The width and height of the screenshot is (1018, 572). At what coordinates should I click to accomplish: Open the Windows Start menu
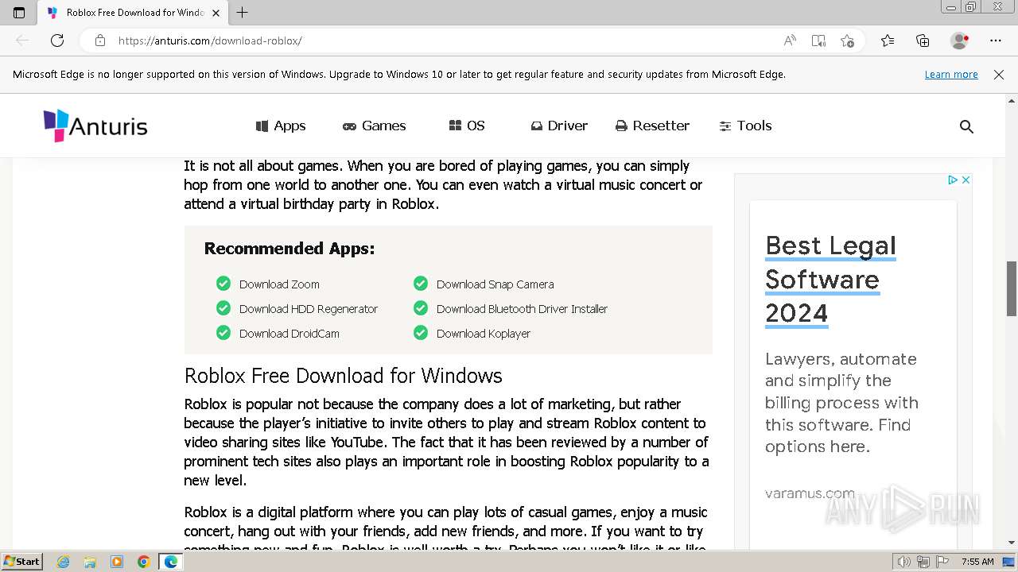point(21,562)
